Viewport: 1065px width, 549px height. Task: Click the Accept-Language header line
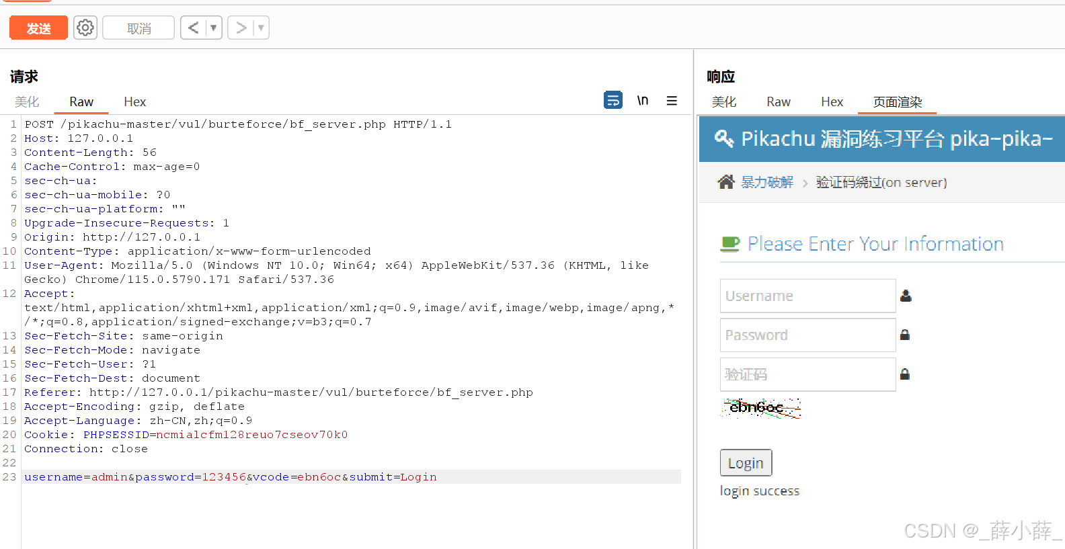click(x=138, y=421)
